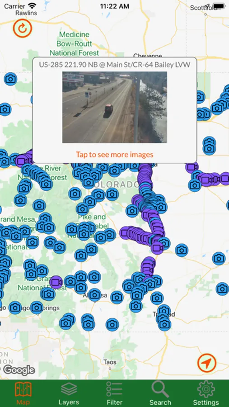Open the Settings gear tab
The height and width of the screenshot is (407, 229).
click(206, 393)
